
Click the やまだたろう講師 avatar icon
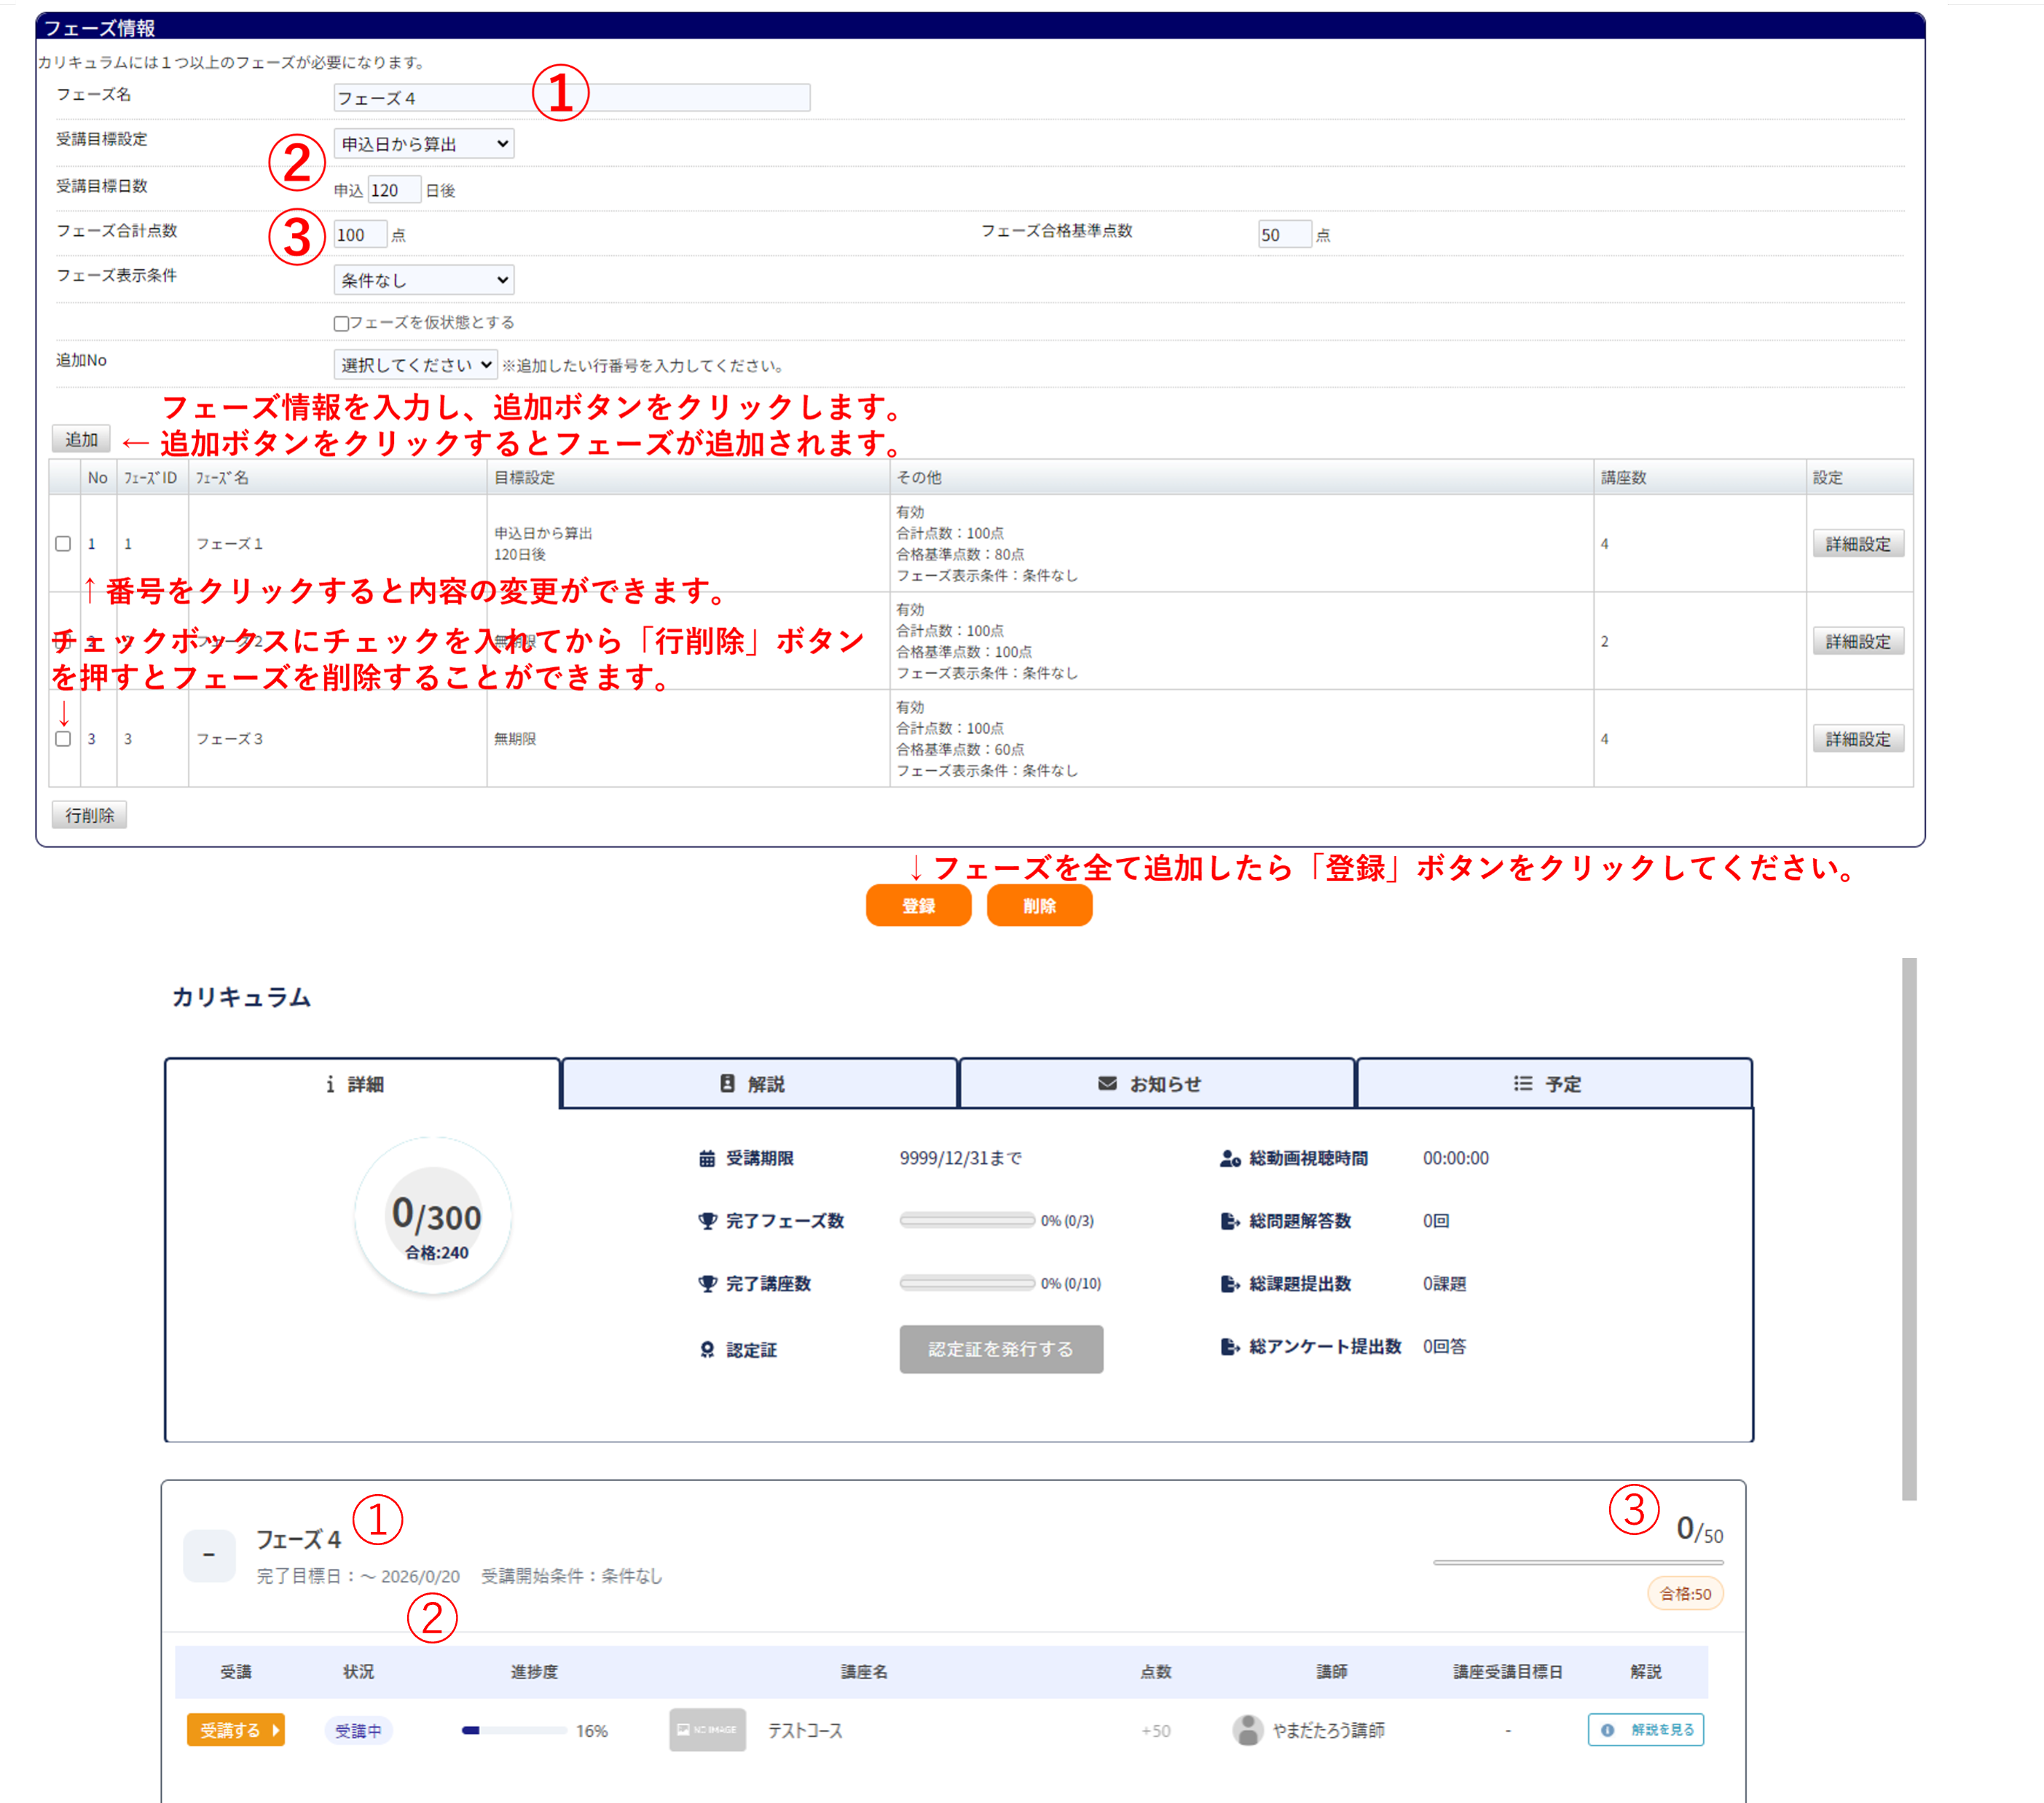[1247, 1730]
